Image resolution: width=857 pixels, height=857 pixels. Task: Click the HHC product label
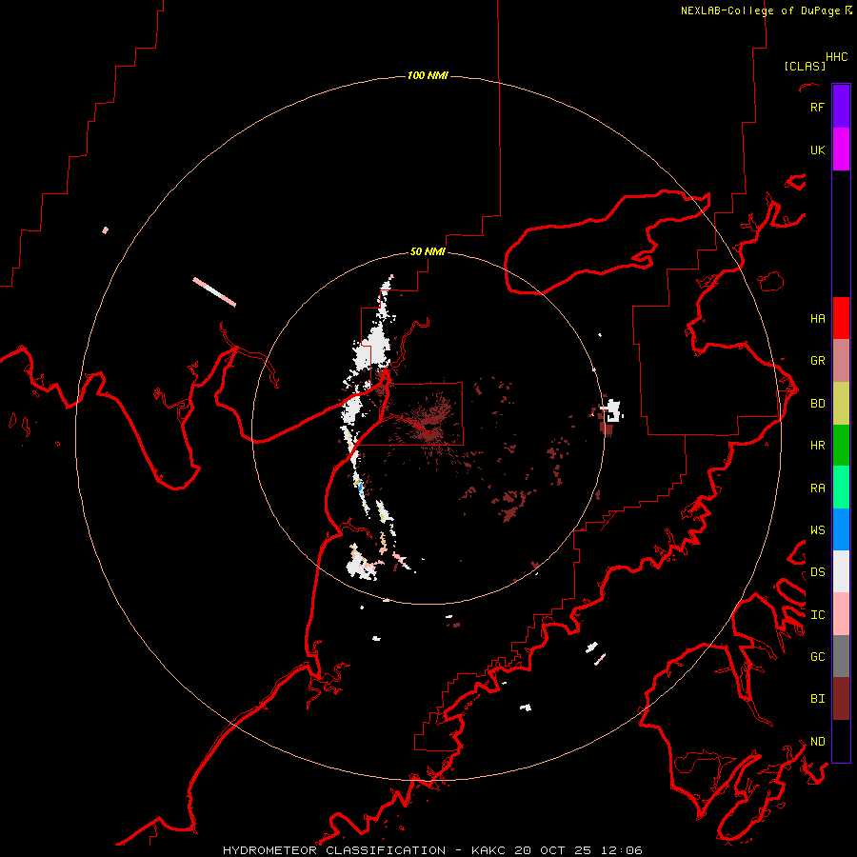click(x=837, y=57)
